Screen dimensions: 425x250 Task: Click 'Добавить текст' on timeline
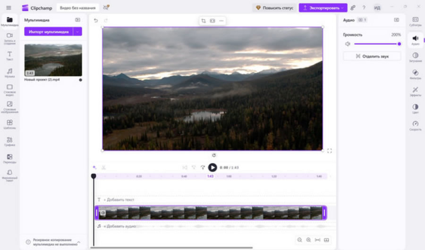click(119, 200)
